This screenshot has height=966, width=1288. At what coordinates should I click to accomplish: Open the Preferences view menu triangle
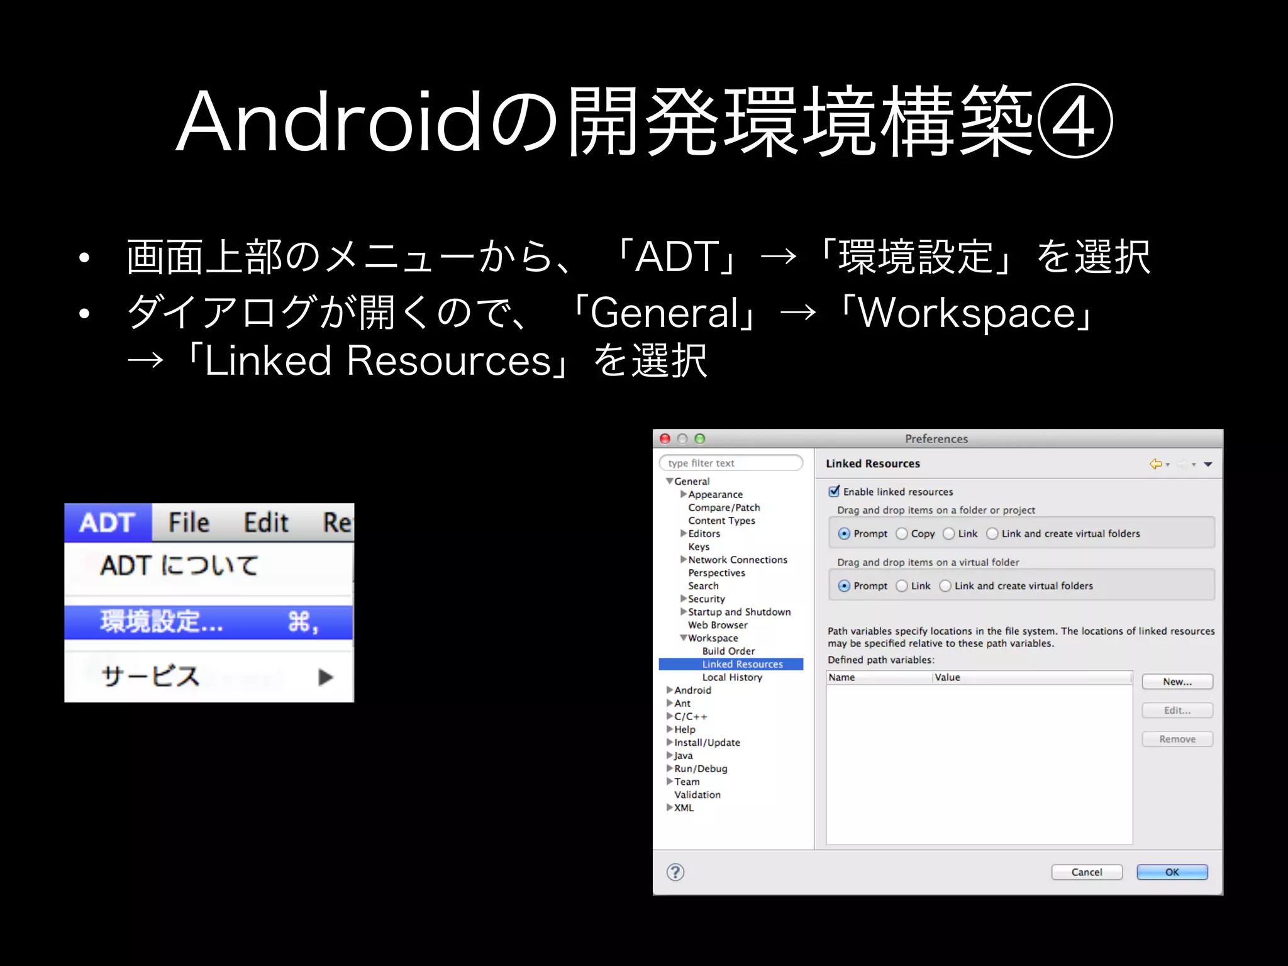click(1208, 464)
